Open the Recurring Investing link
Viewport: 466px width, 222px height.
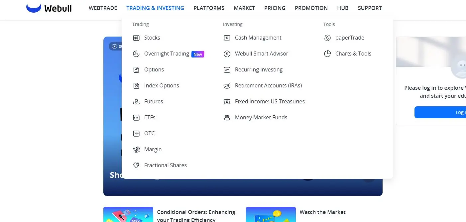259,70
